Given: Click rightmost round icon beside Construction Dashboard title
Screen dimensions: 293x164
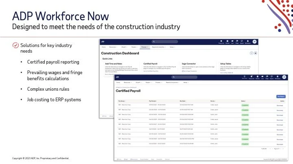Looking at the screenshot, I should [x=256, y=53].
